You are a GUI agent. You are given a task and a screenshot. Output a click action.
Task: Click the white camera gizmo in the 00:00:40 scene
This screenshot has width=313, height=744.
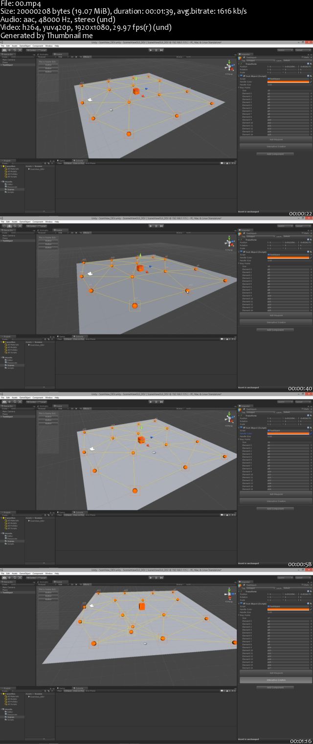pos(91,274)
